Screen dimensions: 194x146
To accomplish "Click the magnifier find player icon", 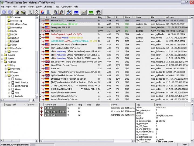I will [x=56, y=12].
